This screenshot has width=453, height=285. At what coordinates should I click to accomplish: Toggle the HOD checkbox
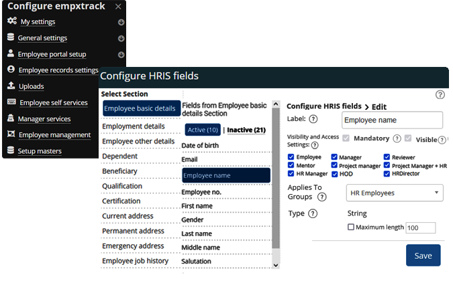click(335, 174)
